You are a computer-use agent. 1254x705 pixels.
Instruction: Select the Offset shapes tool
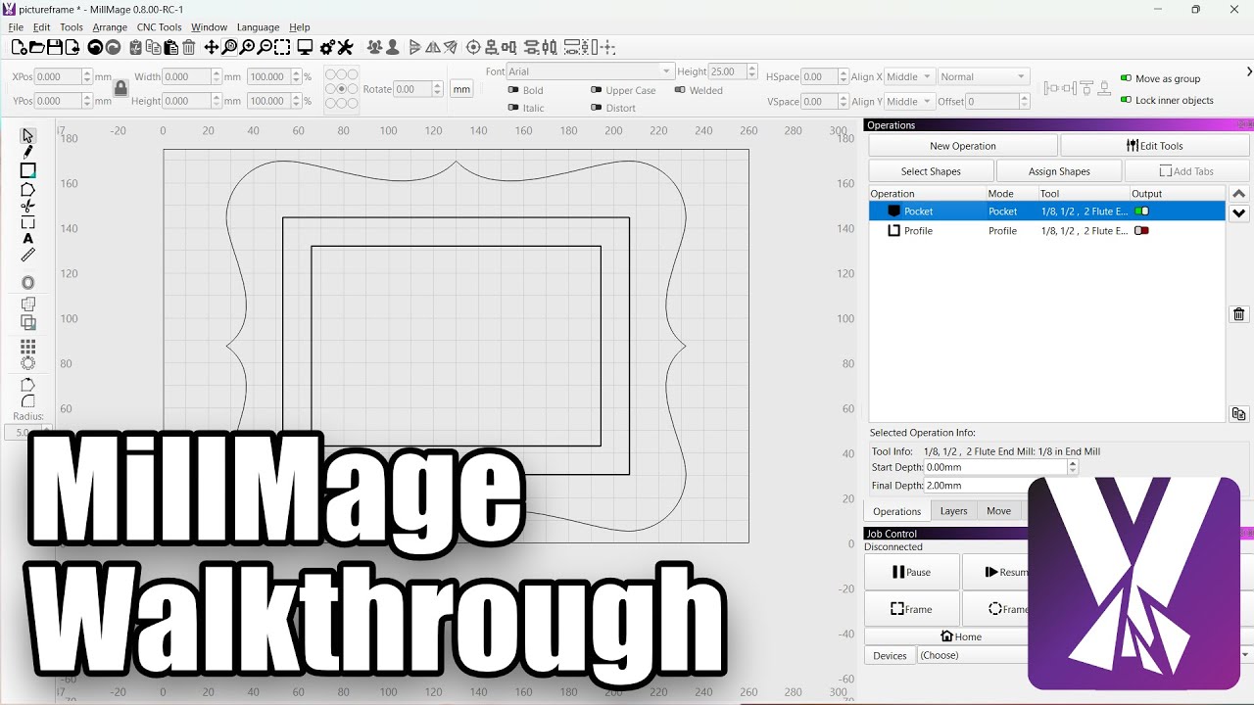(27, 283)
